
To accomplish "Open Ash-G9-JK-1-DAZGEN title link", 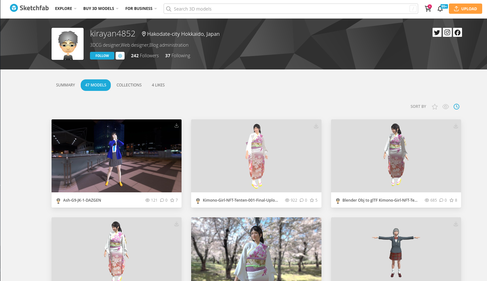I will (x=82, y=200).
